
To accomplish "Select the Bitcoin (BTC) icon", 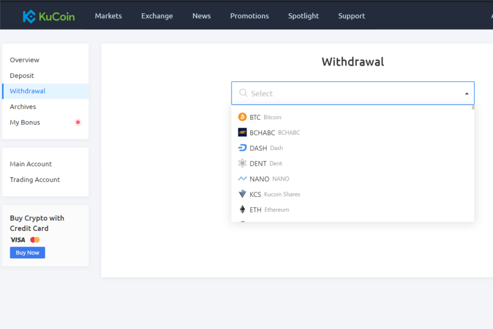I will click(x=243, y=117).
